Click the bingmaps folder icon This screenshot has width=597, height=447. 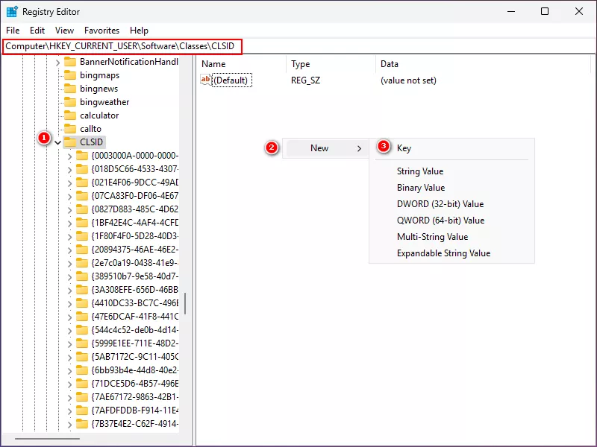(x=70, y=75)
